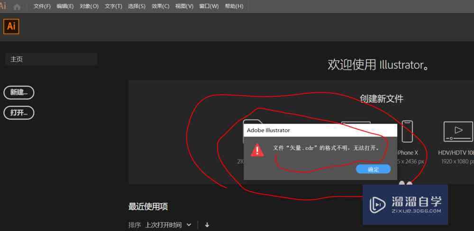This screenshot has width=474, height=231.
Task: Open the 视图(V) menu
Action: (184, 6)
